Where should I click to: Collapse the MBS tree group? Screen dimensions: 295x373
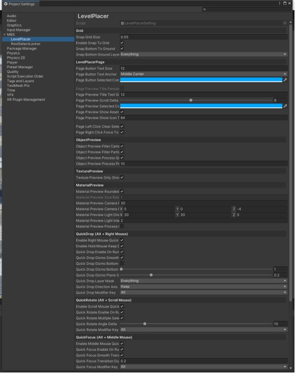pyautogui.click(x=4, y=35)
